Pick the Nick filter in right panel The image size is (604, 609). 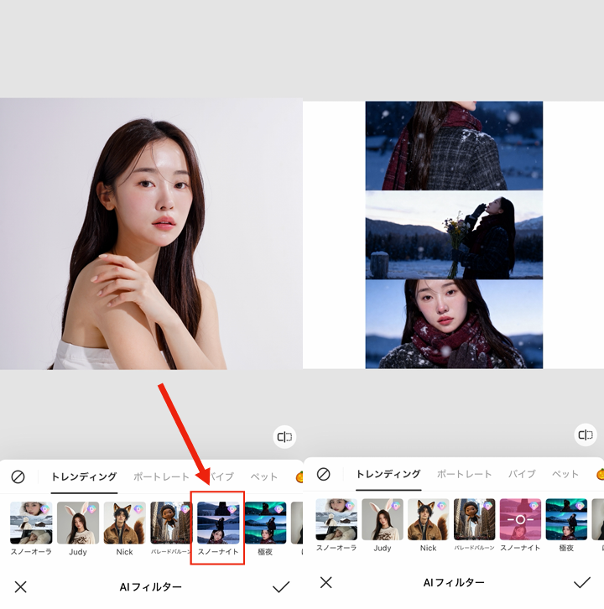tap(428, 519)
